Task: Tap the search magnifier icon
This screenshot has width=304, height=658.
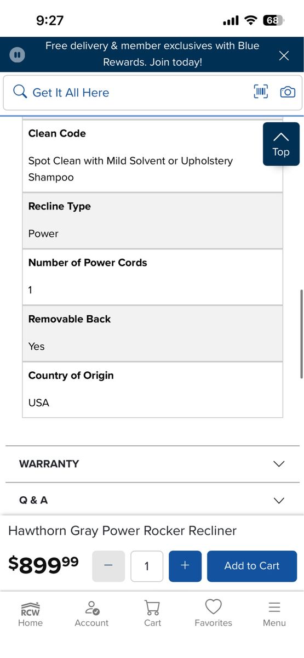Action: [20, 92]
